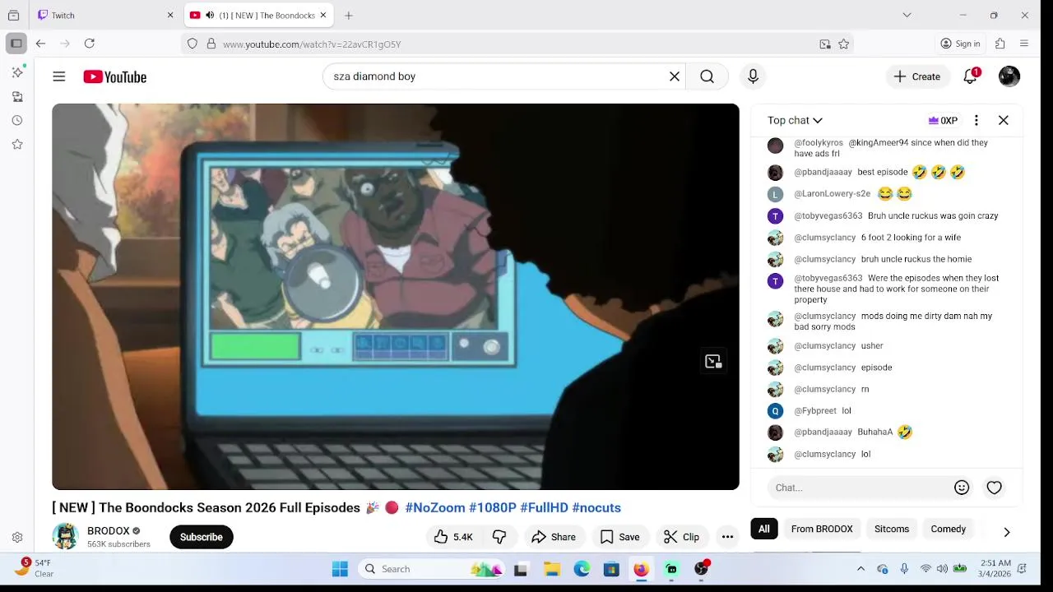This screenshot has width=1053, height=592.
Task: Go to YouTube home via logo
Action: click(x=114, y=76)
